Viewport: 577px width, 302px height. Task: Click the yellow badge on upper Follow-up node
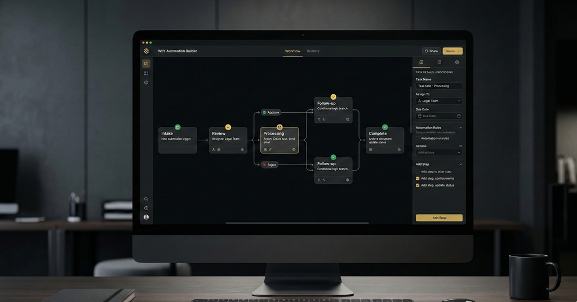tap(334, 97)
